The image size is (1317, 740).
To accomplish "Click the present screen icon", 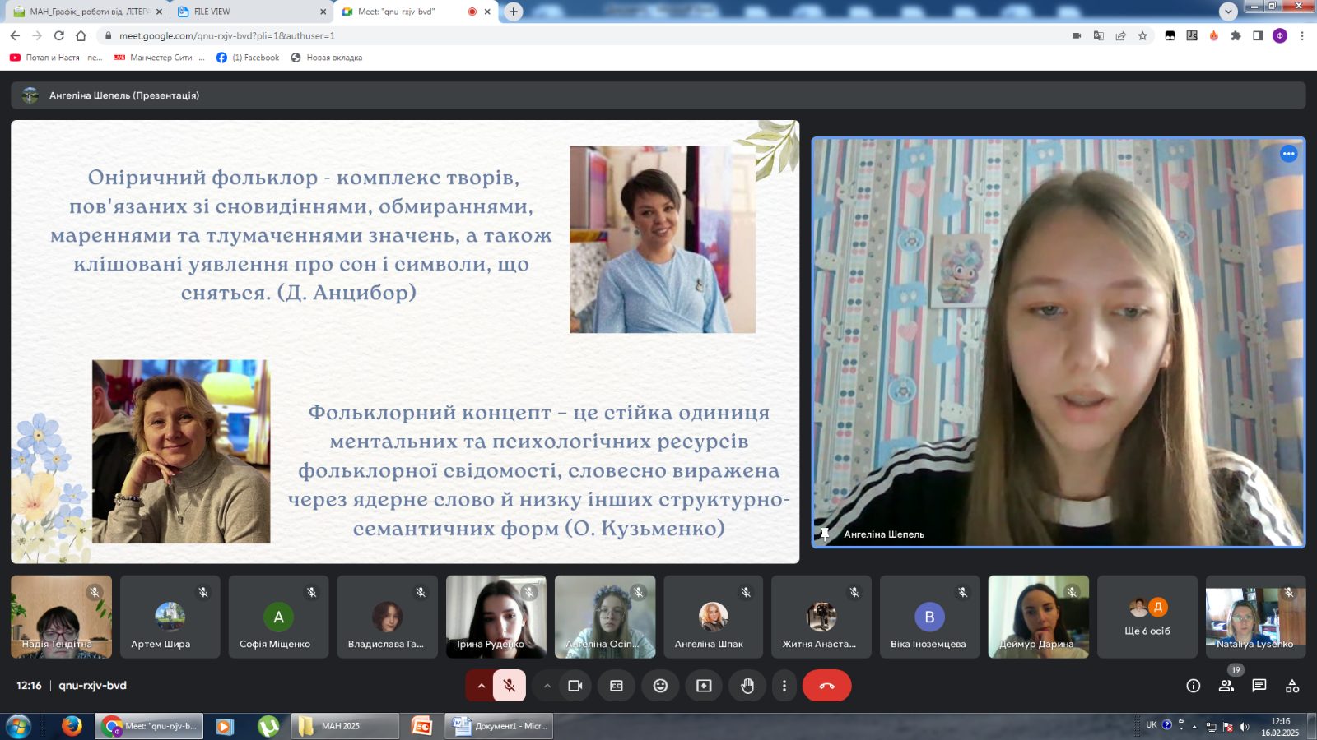I will pyautogui.click(x=704, y=686).
